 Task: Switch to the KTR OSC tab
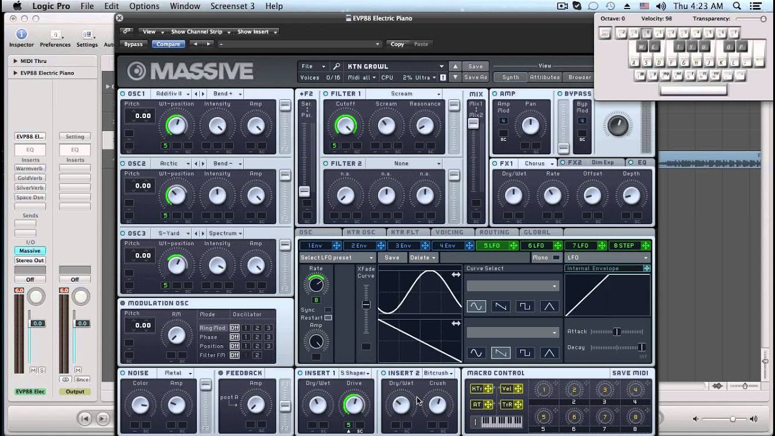pos(360,232)
